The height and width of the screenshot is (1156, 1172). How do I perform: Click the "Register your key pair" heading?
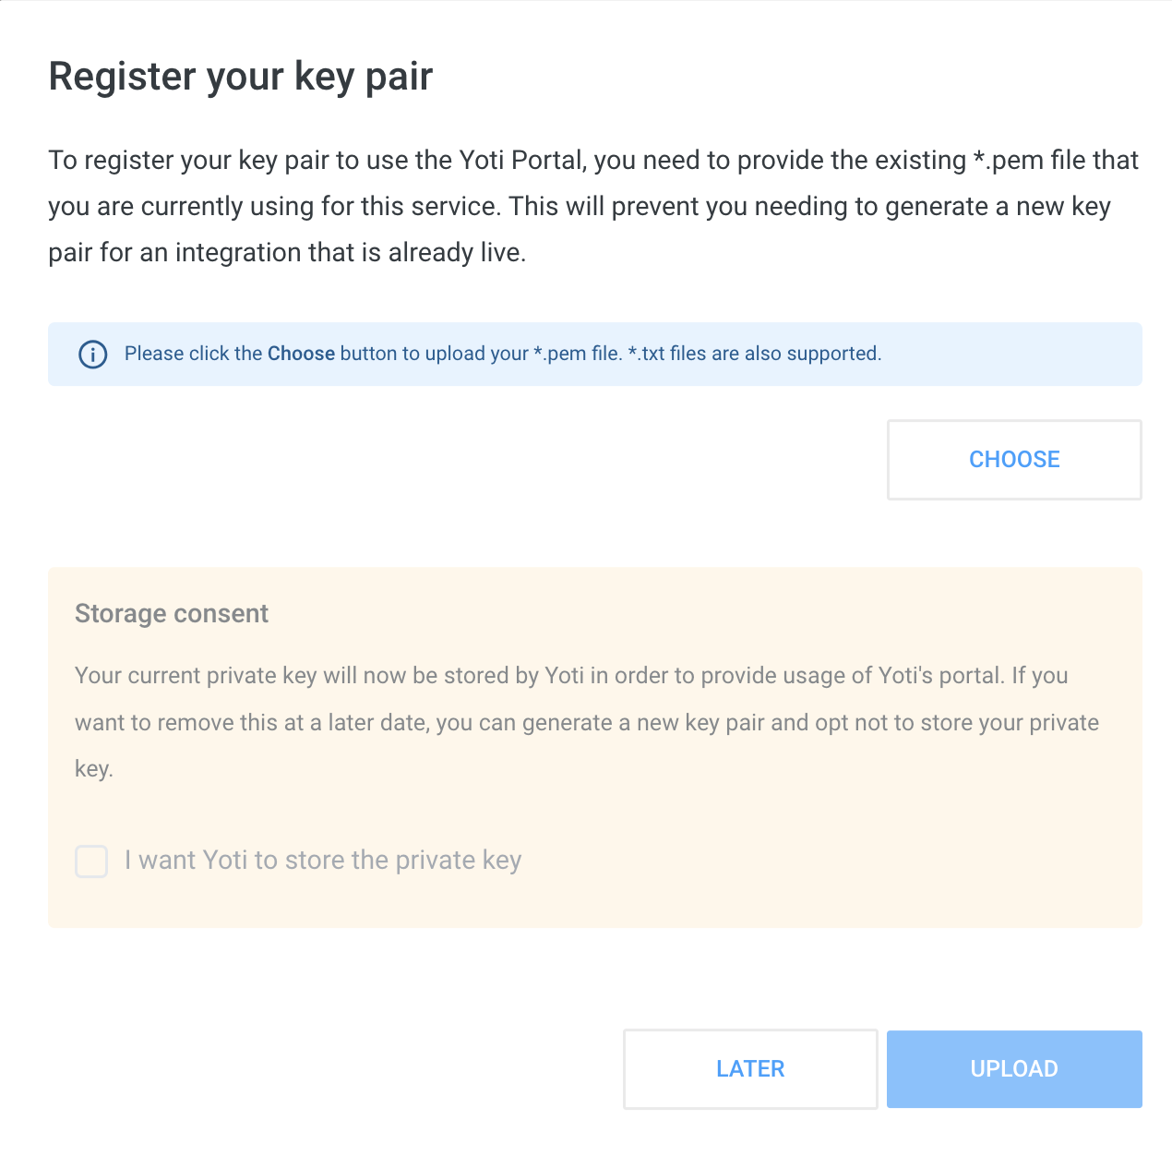coord(241,77)
